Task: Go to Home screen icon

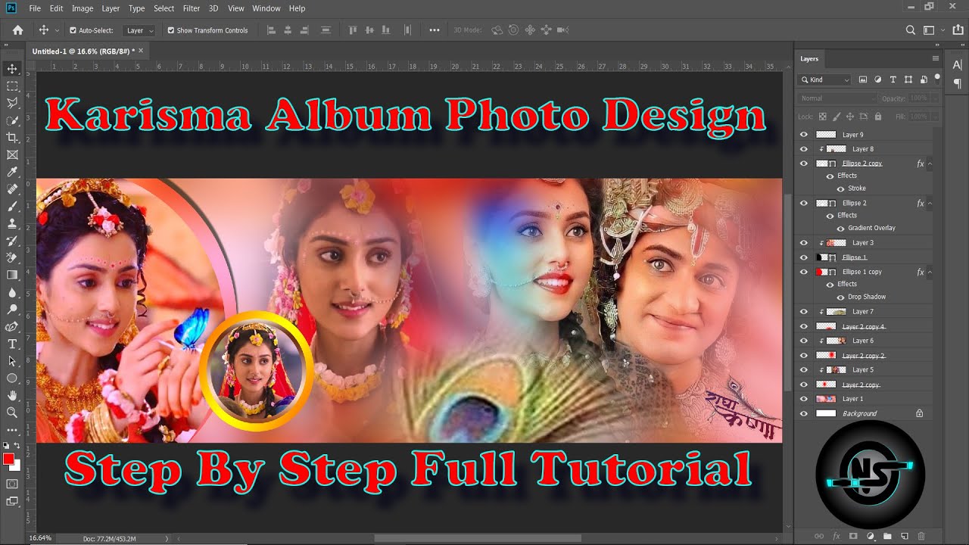Action: click(17, 30)
